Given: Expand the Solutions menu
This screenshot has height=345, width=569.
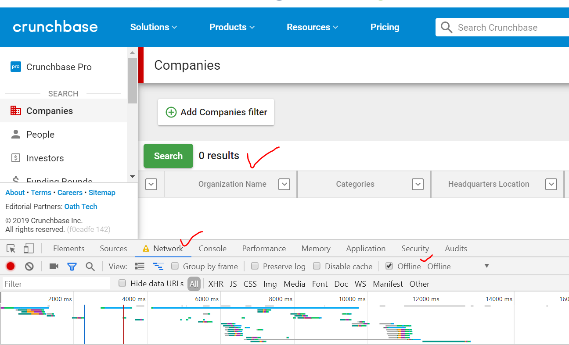Looking at the screenshot, I should click(154, 27).
